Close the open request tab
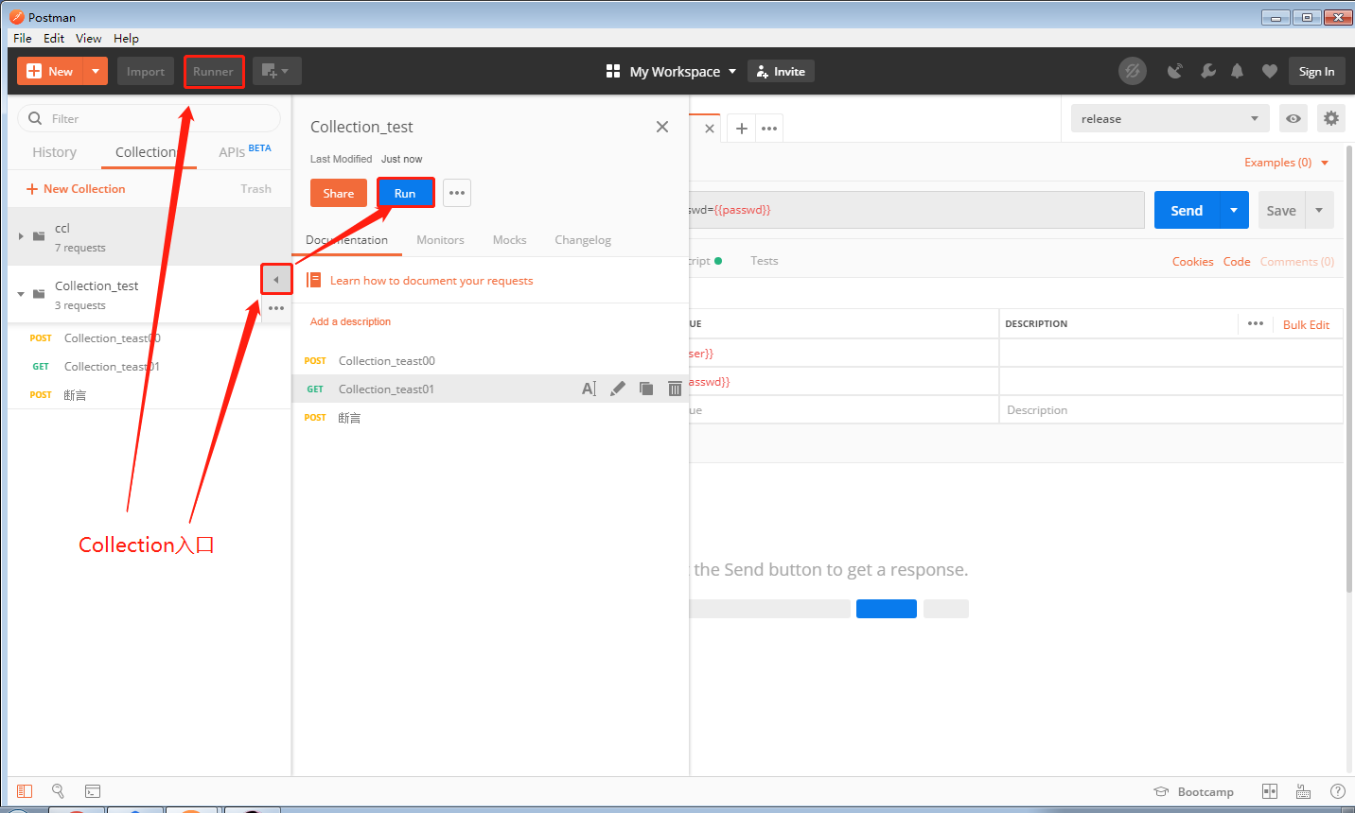The image size is (1355, 813). click(x=710, y=129)
